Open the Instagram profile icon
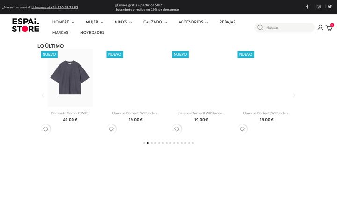Viewport: 337px width, 211px height. coord(319,7)
